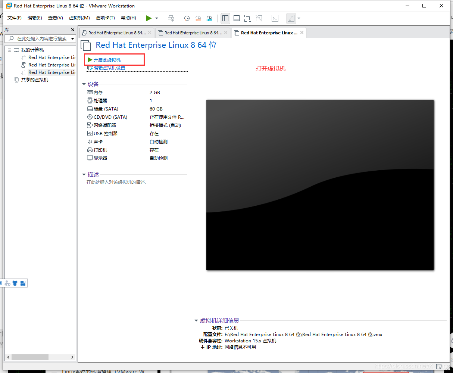453x373 pixels.
Task: Close the 库 library panel
Action: tap(73, 29)
